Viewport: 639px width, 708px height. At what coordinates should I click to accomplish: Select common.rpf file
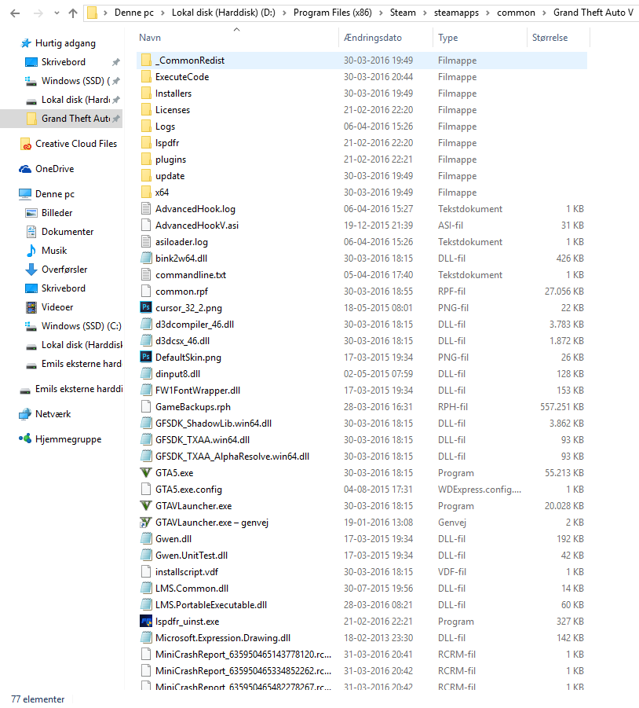[x=182, y=292]
